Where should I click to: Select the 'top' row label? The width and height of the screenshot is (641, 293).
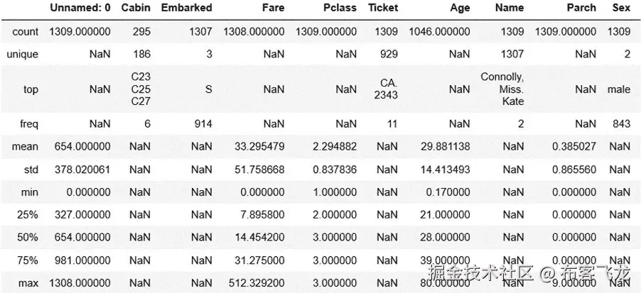point(31,89)
